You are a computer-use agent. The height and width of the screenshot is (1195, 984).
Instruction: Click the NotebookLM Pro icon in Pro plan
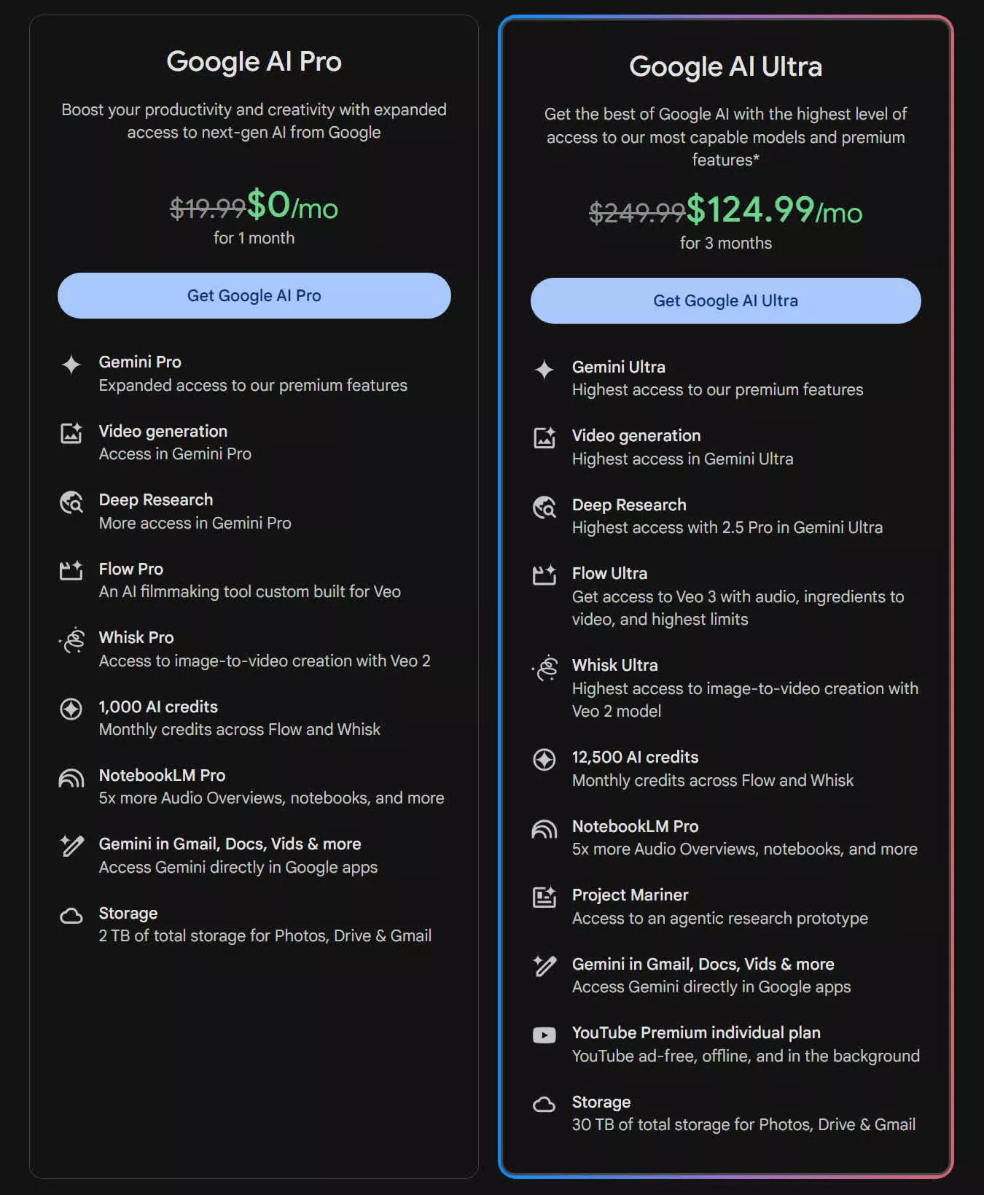(x=71, y=778)
